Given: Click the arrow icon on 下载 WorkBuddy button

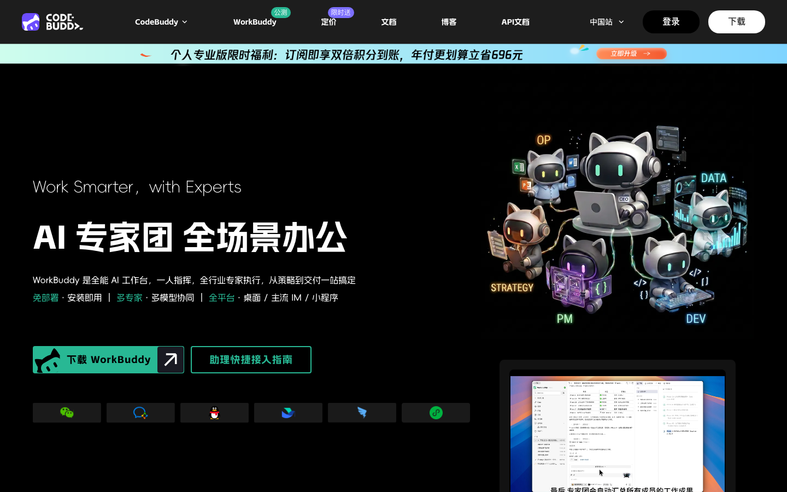Looking at the screenshot, I should [x=171, y=360].
